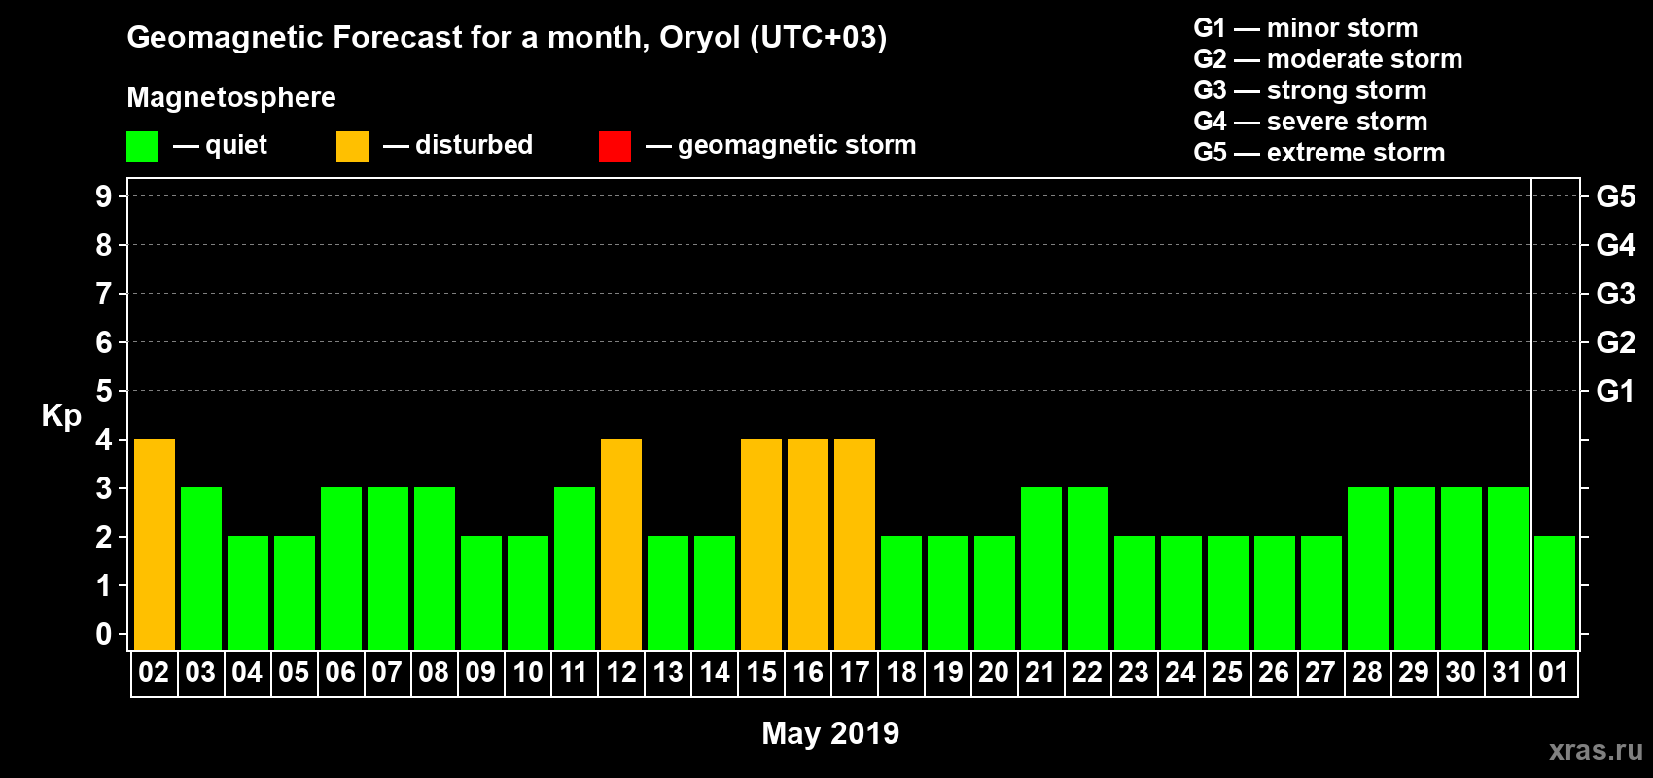This screenshot has height=778, width=1653.
Task: Click the Kp value 0 axis label
Action: tap(104, 634)
